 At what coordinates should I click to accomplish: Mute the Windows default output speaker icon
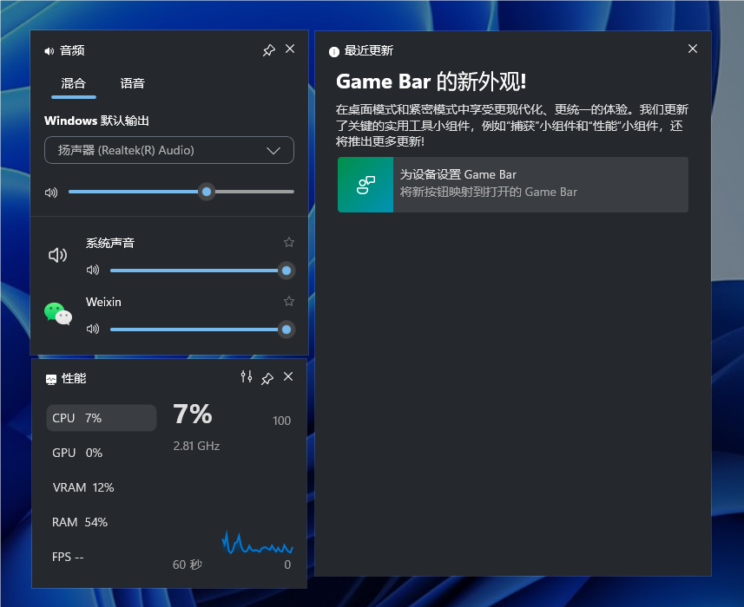coord(51,192)
